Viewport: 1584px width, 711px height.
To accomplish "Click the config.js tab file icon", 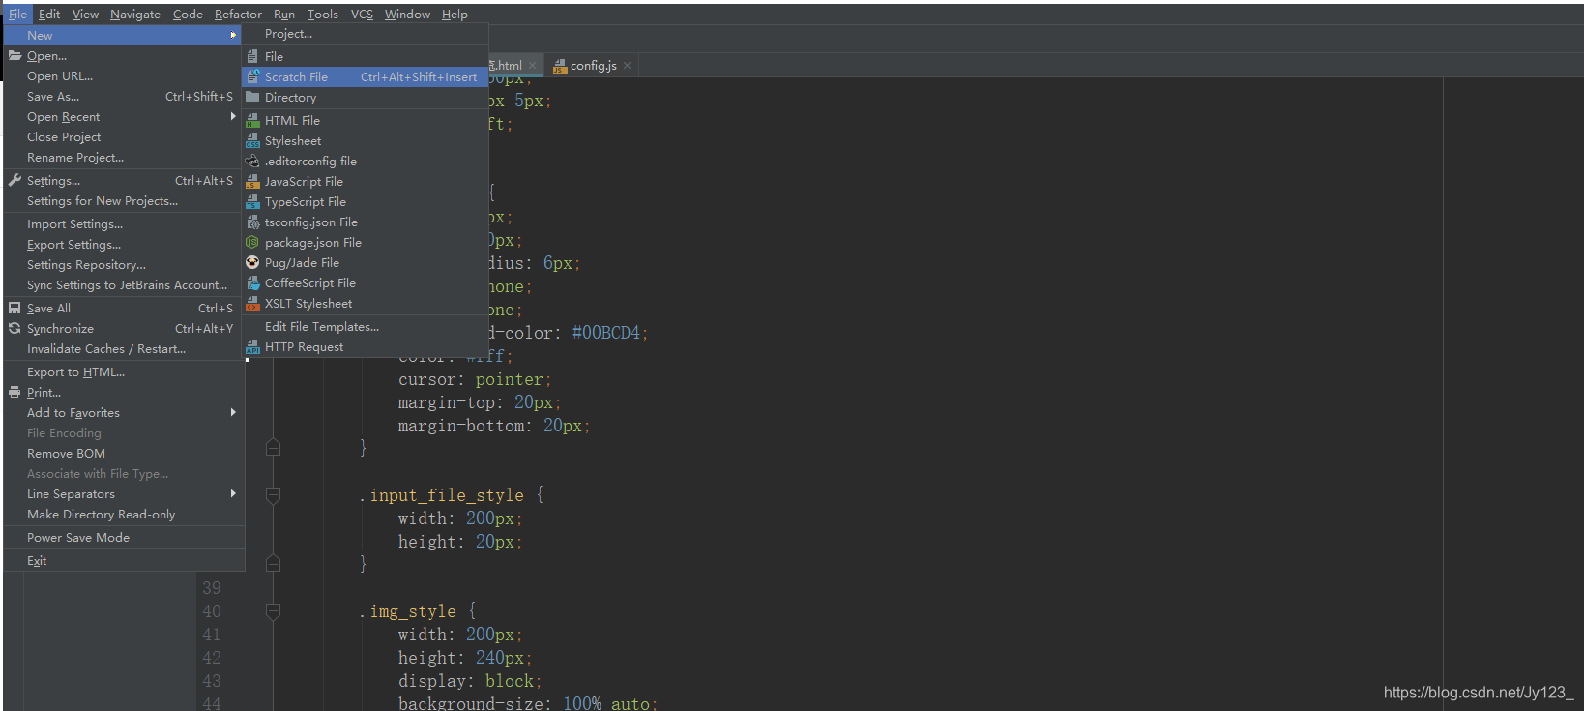I will [560, 66].
